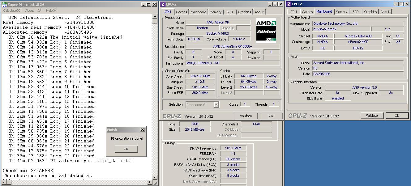Open SPD tab in right CPU-Z window
This screenshot has width=411, height=186.
pos(356,12)
